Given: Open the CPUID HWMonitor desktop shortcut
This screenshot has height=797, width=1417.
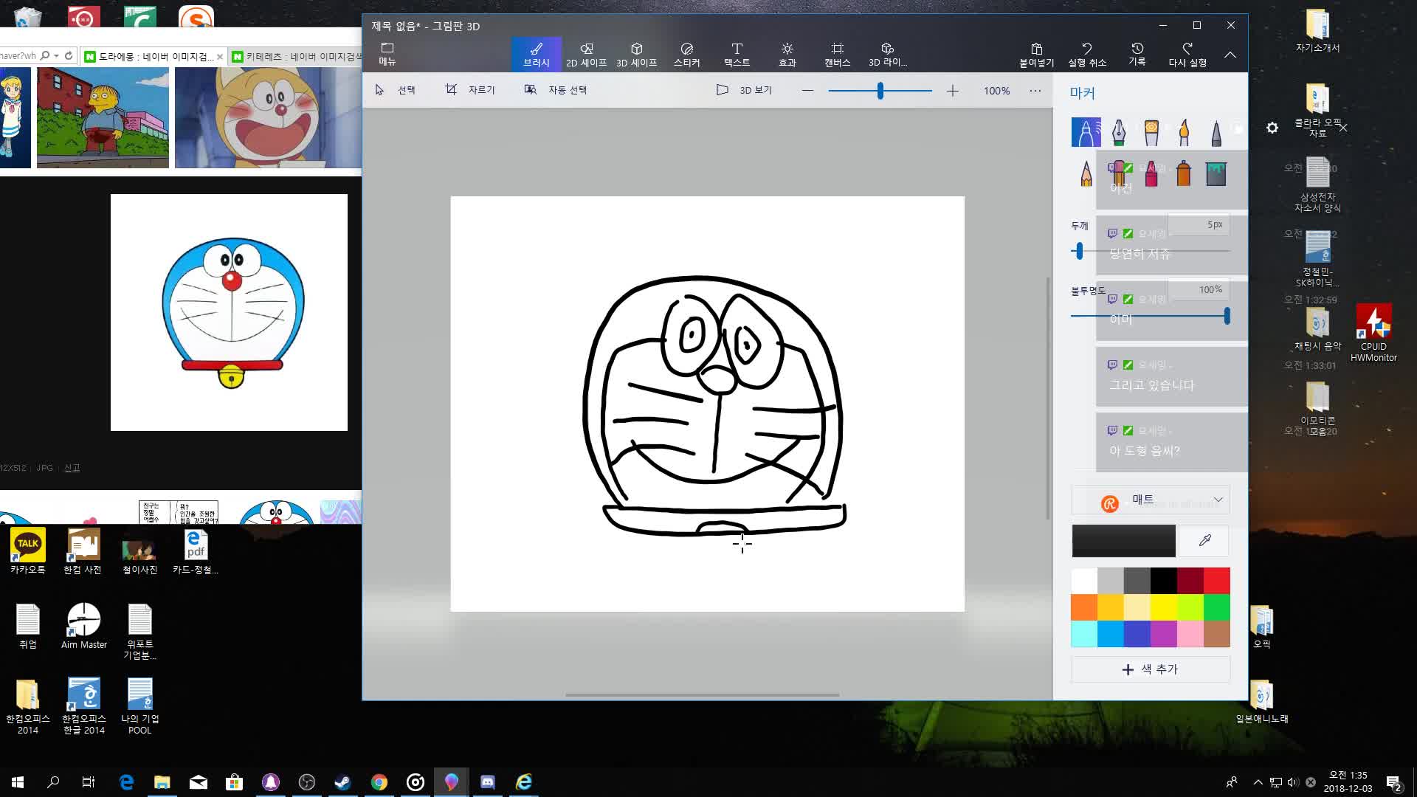Looking at the screenshot, I should click(x=1373, y=333).
